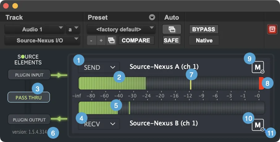Click the Source-Nexus B (ch 1) label
The image size is (280, 142).
pos(163,123)
